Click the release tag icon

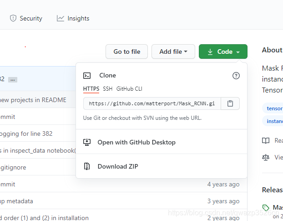tap(266, 207)
